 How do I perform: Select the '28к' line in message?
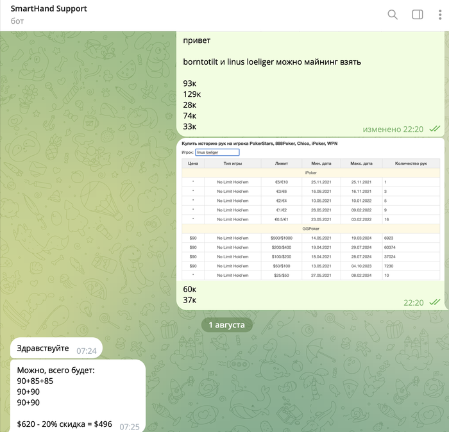point(190,105)
